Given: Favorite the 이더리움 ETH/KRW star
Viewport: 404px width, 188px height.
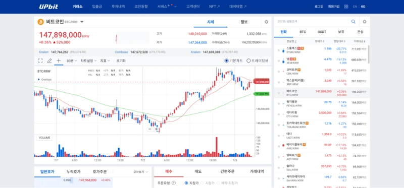Looking at the screenshot, I should pyautogui.click(x=279, y=114).
